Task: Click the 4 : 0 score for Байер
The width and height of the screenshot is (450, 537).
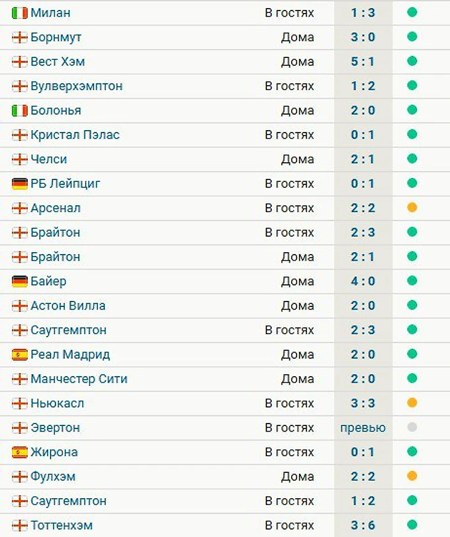Action: pyautogui.click(x=362, y=281)
